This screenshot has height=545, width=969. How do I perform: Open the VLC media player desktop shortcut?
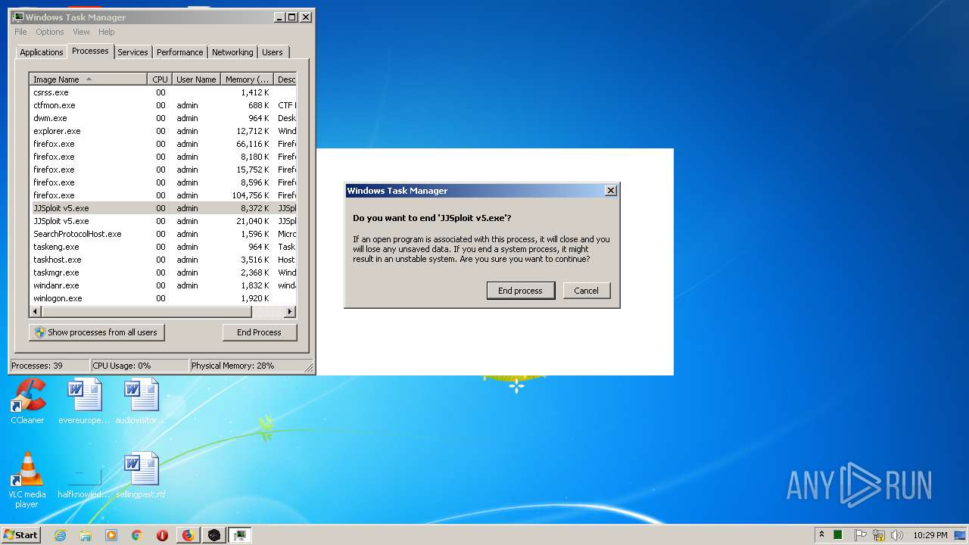(27, 480)
